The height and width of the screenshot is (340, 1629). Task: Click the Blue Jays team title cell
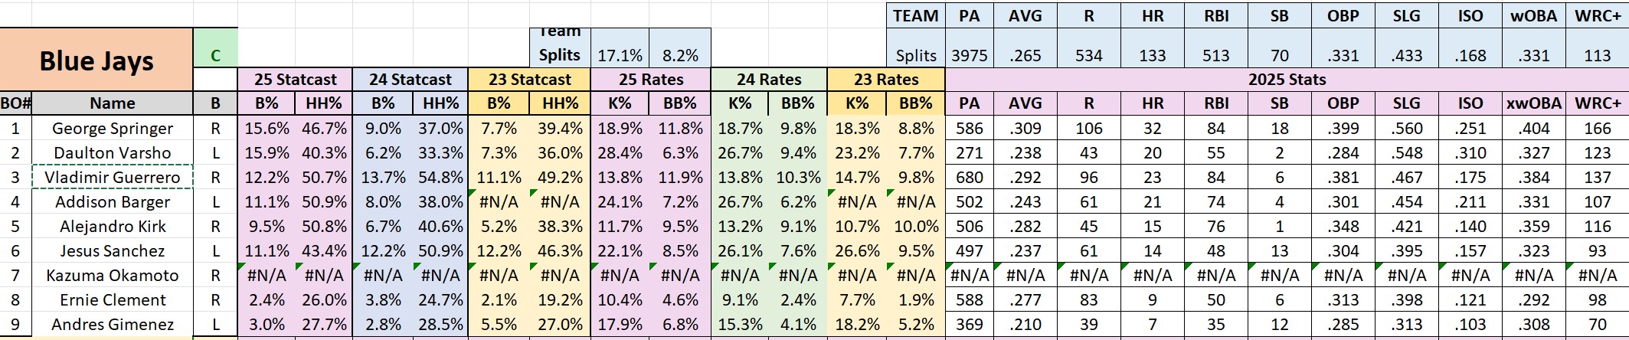[96, 60]
